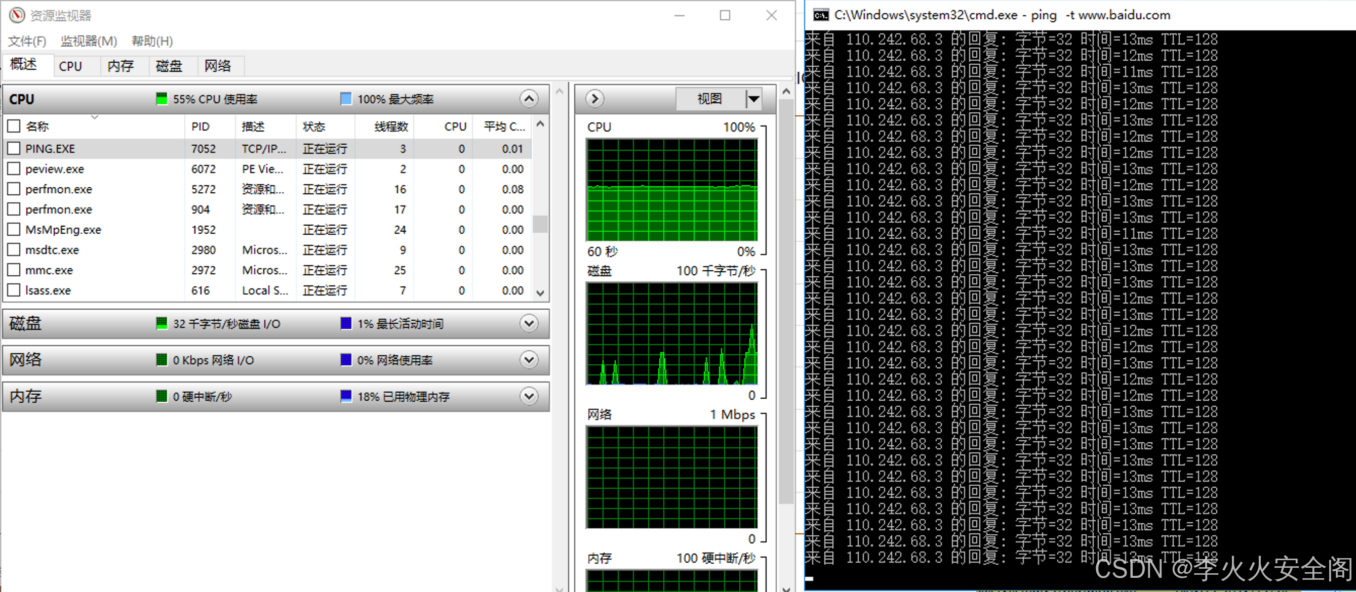The height and width of the screenshot is (592, 1356).
Task: Switch to the 网络 (Network) tab
Action: (217, 66)
